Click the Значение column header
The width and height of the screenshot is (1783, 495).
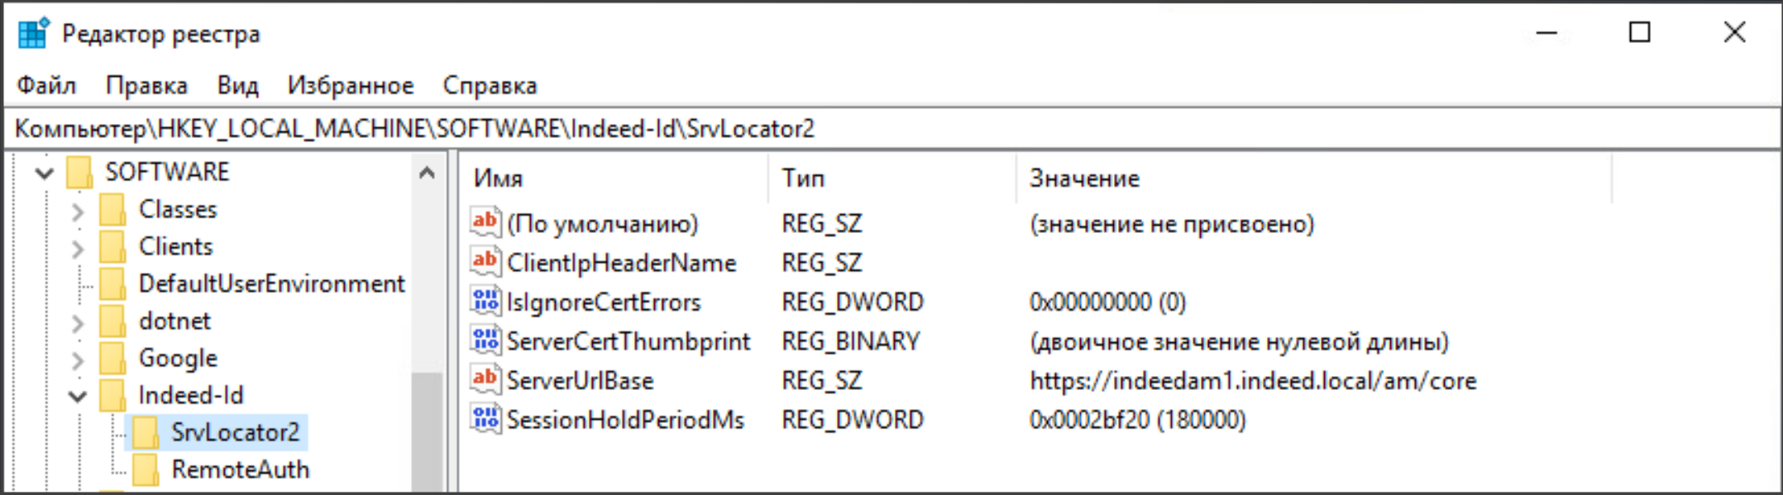[x=1084, y=178]
